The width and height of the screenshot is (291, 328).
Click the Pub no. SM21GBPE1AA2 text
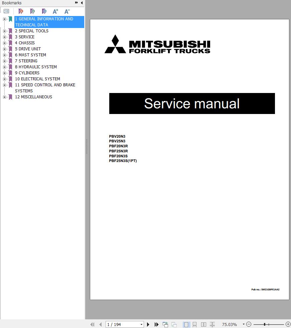coord(265,290)
